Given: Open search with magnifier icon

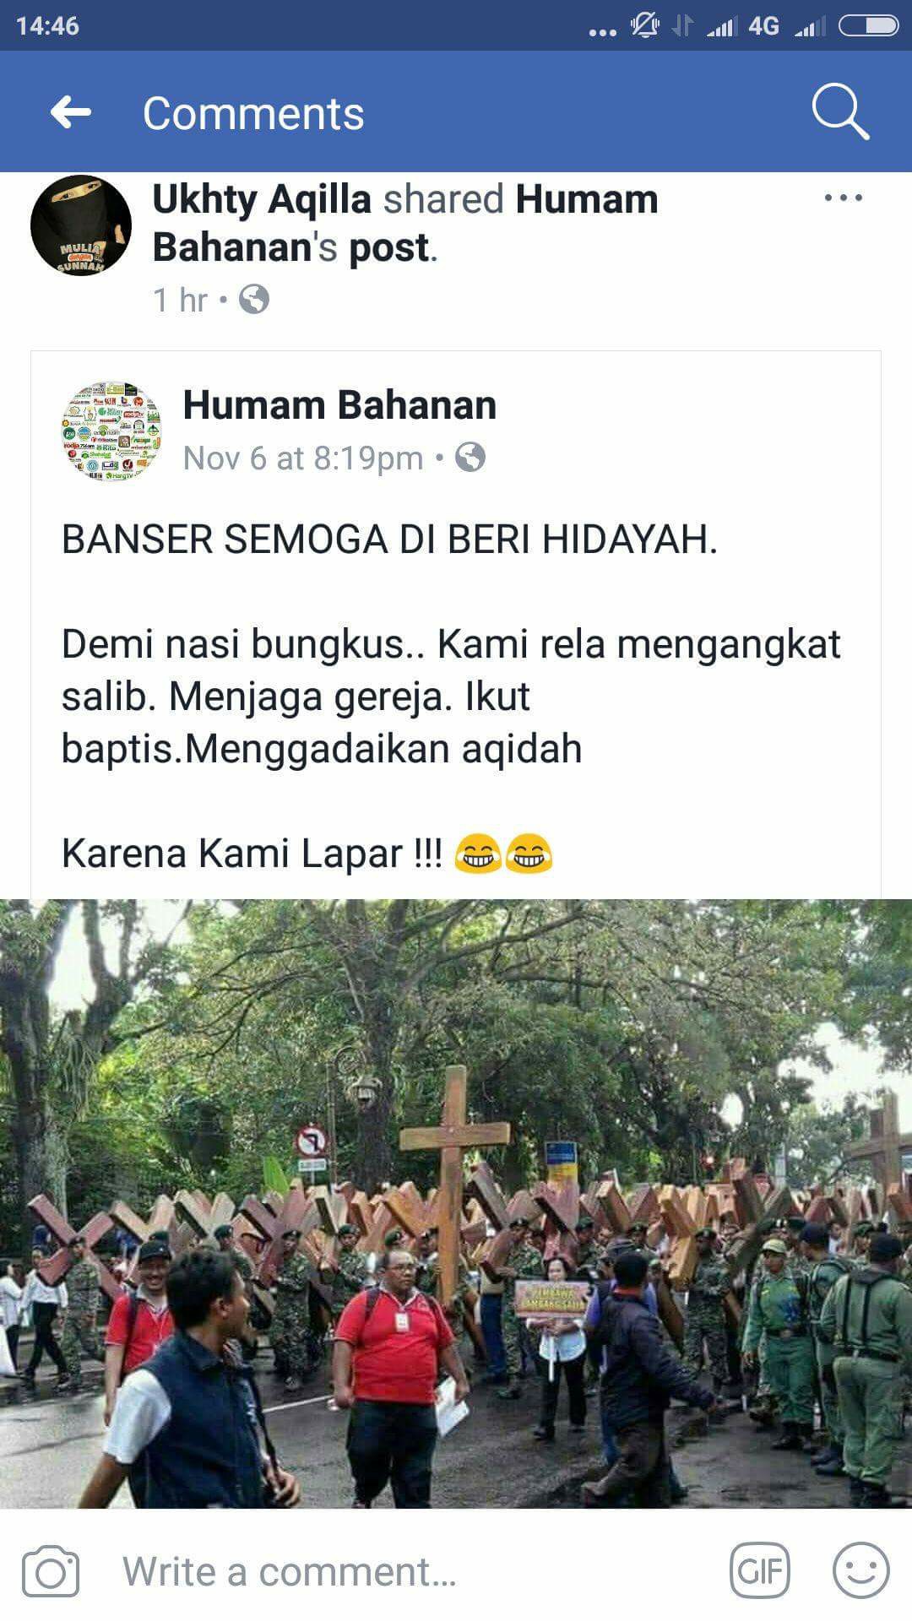Looking at the screenshot, I should click(840, 112).
